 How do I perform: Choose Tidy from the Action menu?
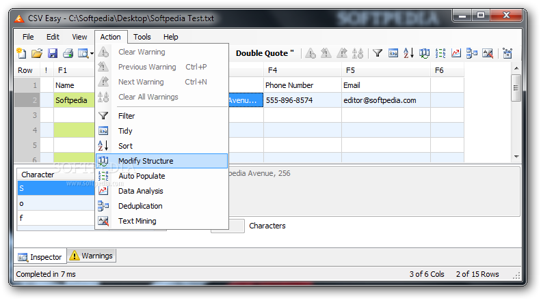pyautogui.click(x=161, y=131)
